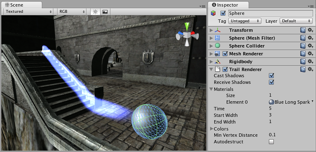Open the Layer Default dropdown
316x152 pixels.
pos(296,21)
